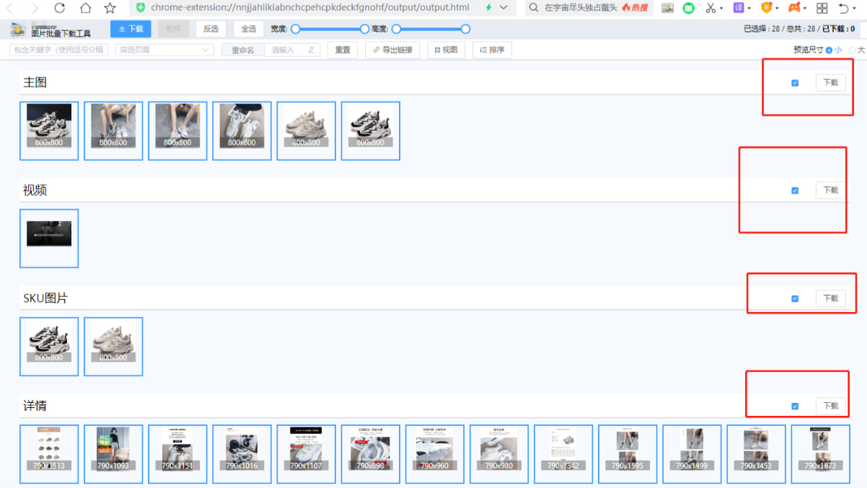The width and height of the screenshot is (867, 488).
Task: Open the image extension icon in browser toolbar
Action: tap(667, 8)
